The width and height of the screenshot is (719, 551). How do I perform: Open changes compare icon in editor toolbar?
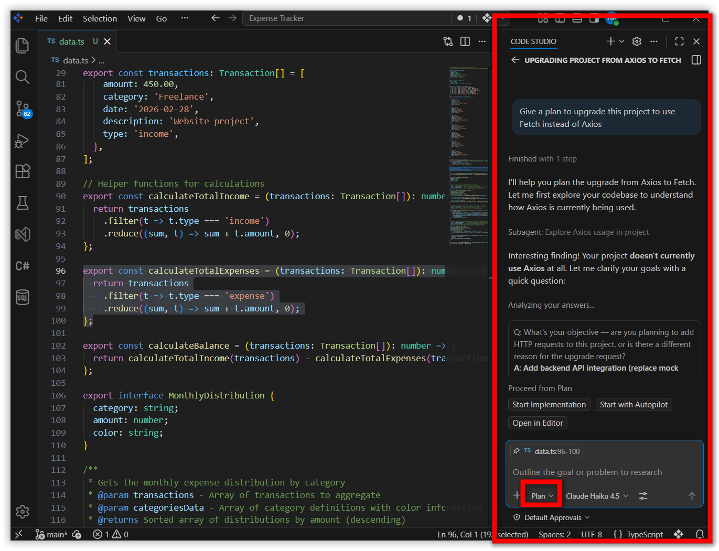pyautogui.click(x=448, y=41)
